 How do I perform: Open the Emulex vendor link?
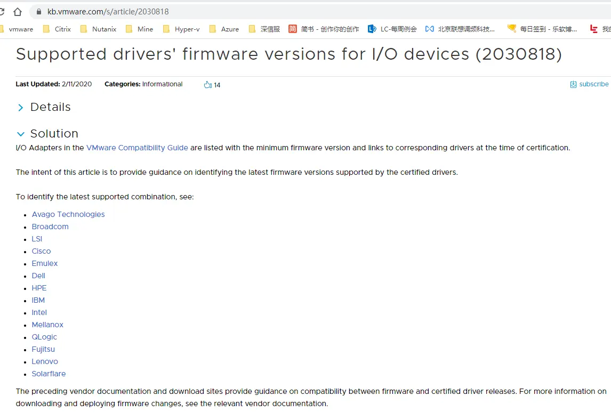[44, 263]
